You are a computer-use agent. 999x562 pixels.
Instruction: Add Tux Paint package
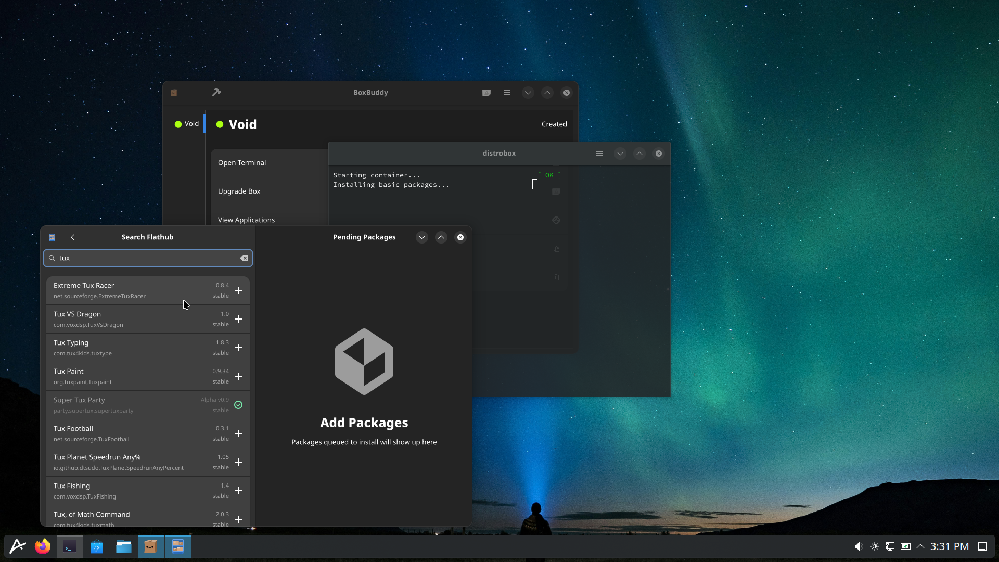[x=238, y=376]
